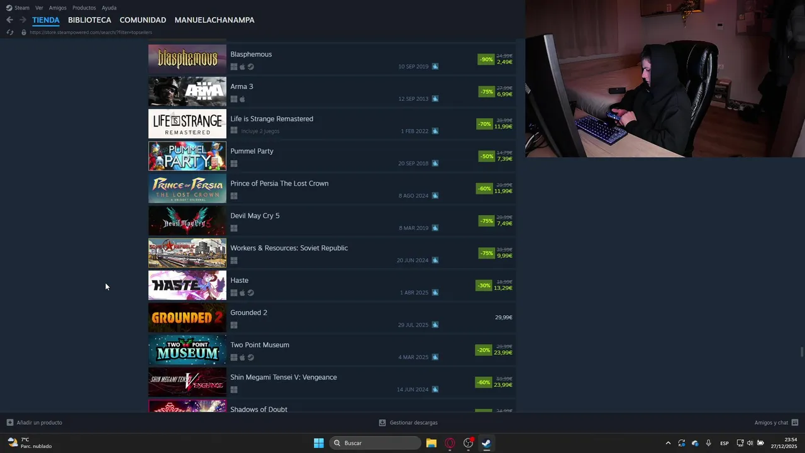
Task: Switch to the COMUNIDAD tab
Action: coord(143,20)
